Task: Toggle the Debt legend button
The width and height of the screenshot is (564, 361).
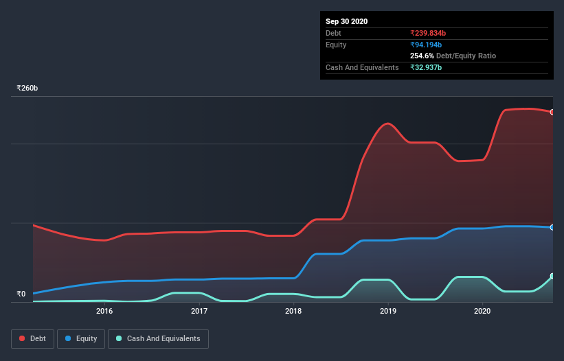Action: pos(33,339)
